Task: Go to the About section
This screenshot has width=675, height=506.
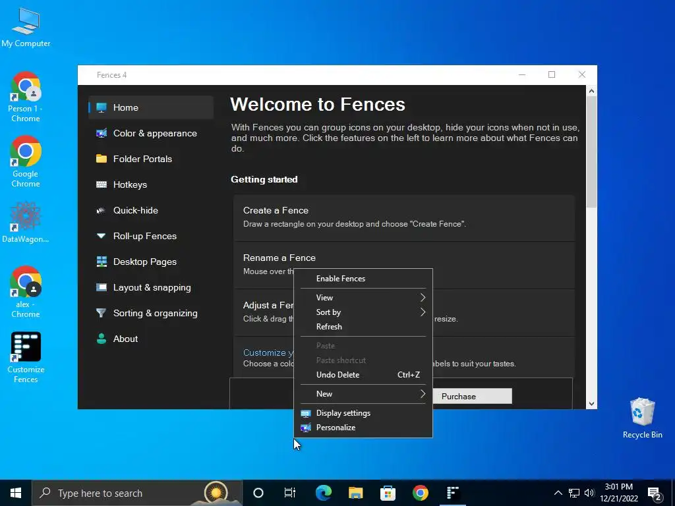Action: tap(151, 339)
